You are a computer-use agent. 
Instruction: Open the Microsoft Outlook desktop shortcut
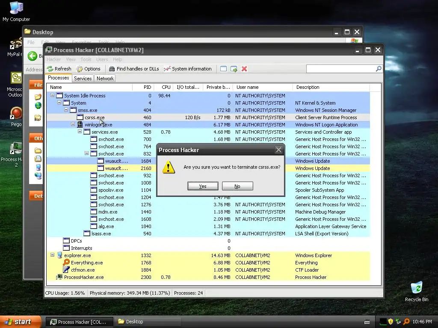coord(16,85)
